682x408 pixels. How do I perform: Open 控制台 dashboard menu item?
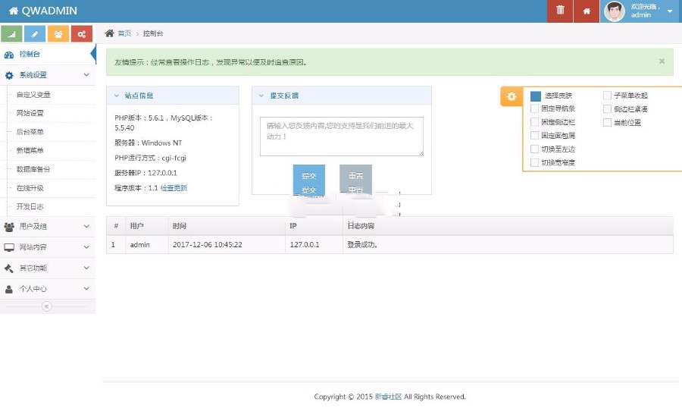(x=48, y=55)
